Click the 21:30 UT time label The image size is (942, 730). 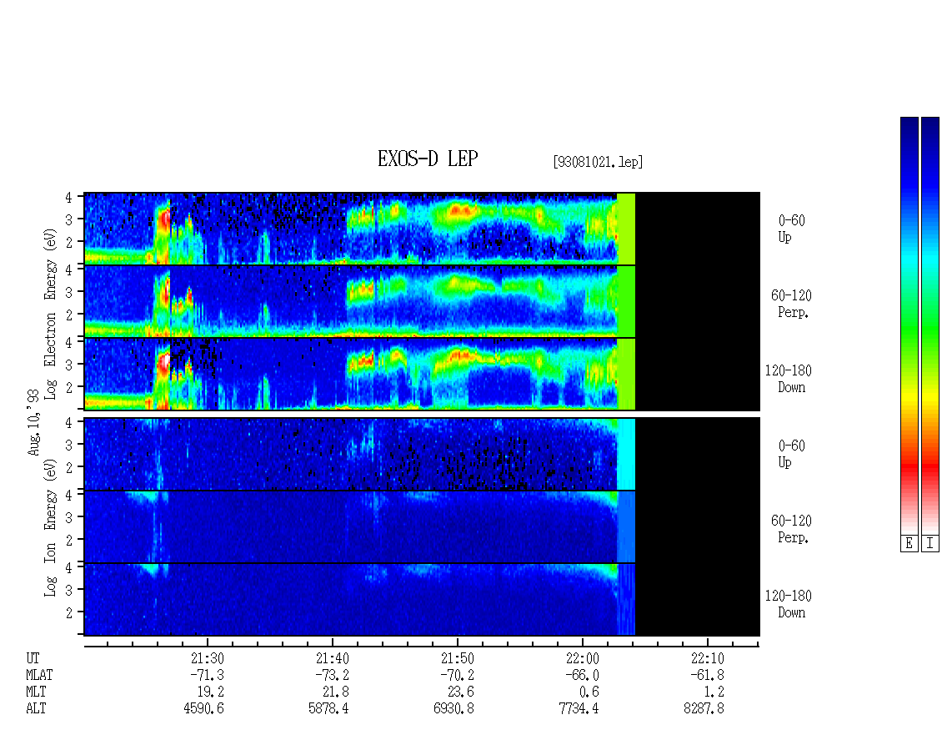208,658
